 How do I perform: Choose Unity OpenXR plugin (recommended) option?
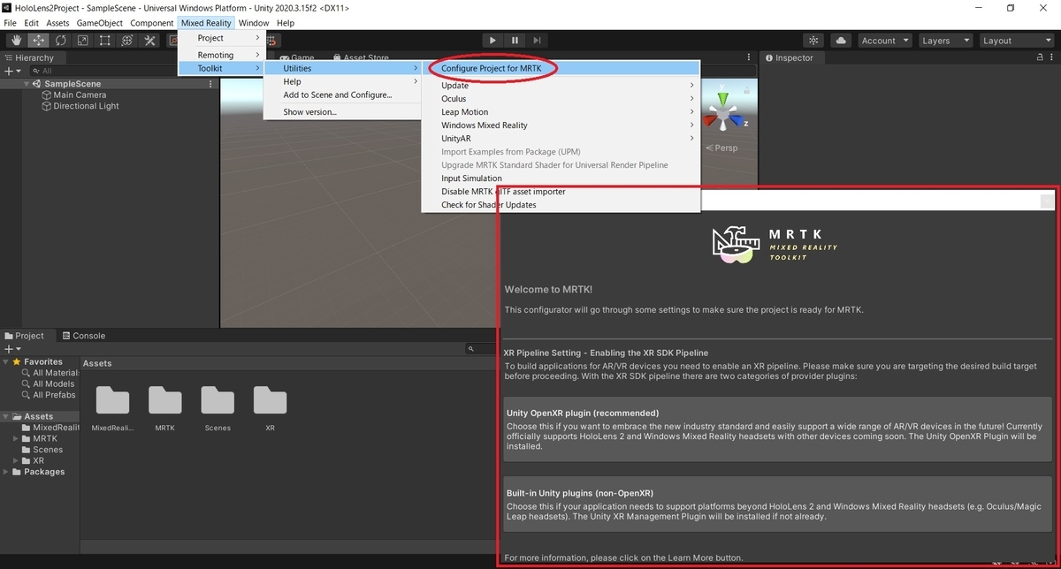[778, 429]
